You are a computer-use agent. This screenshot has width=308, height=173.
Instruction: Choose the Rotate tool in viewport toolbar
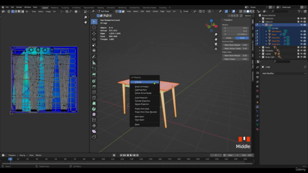(94, 39)
